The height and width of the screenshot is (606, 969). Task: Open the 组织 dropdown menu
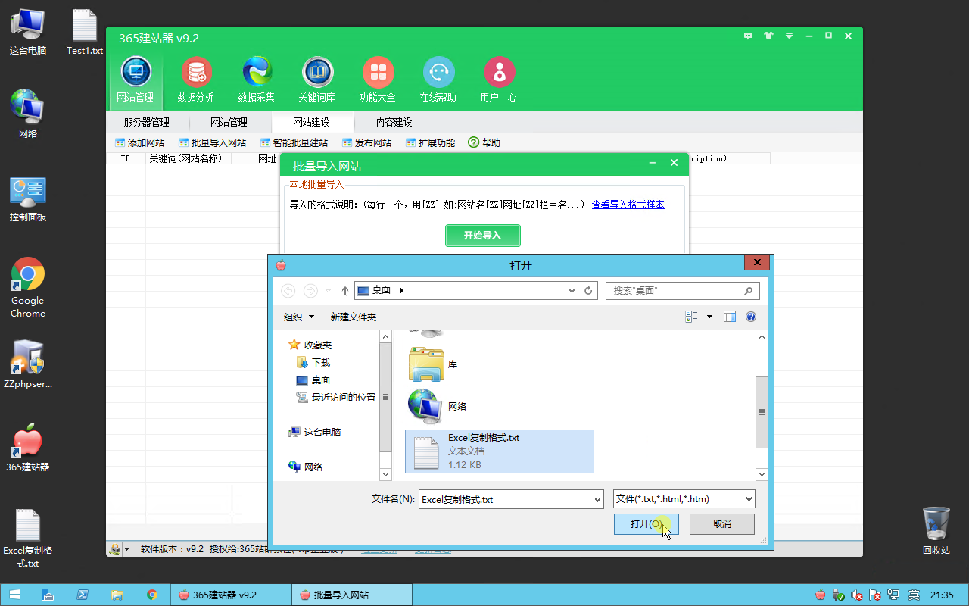299,317
